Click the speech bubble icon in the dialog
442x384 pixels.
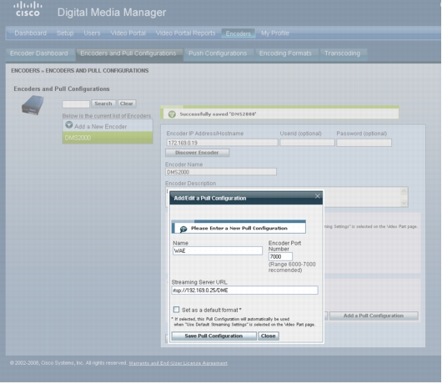click(x=183, y=229)
